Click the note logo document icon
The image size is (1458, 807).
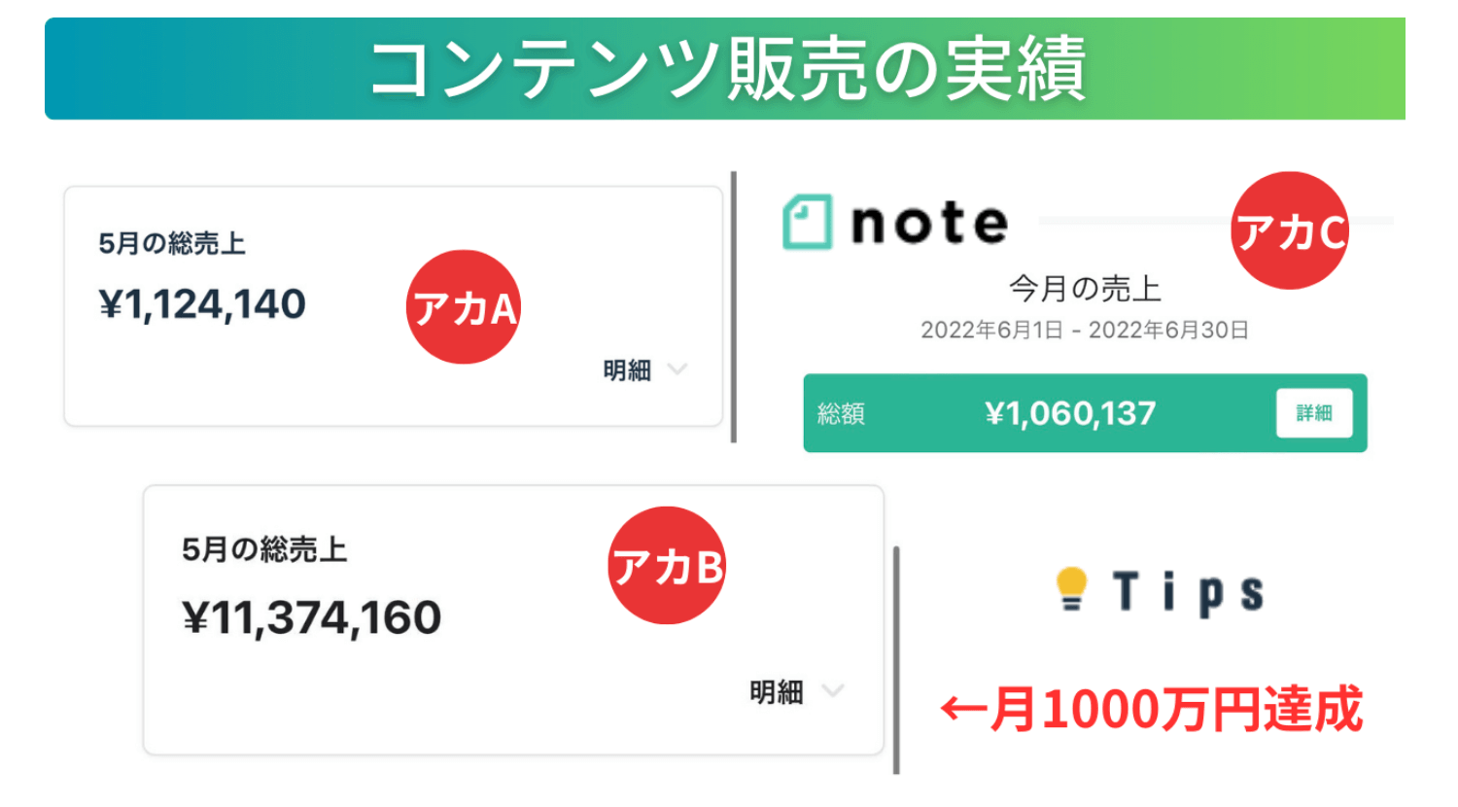808,223
